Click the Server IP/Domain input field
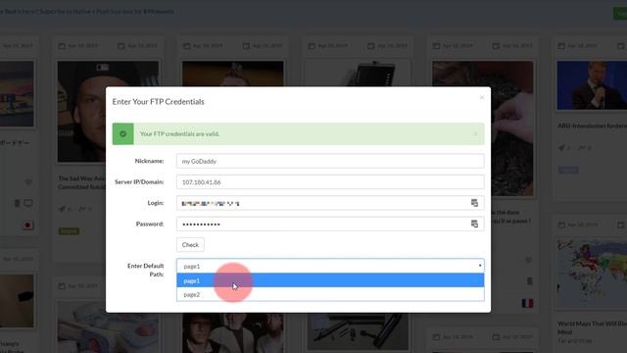 tap(330, 182)
